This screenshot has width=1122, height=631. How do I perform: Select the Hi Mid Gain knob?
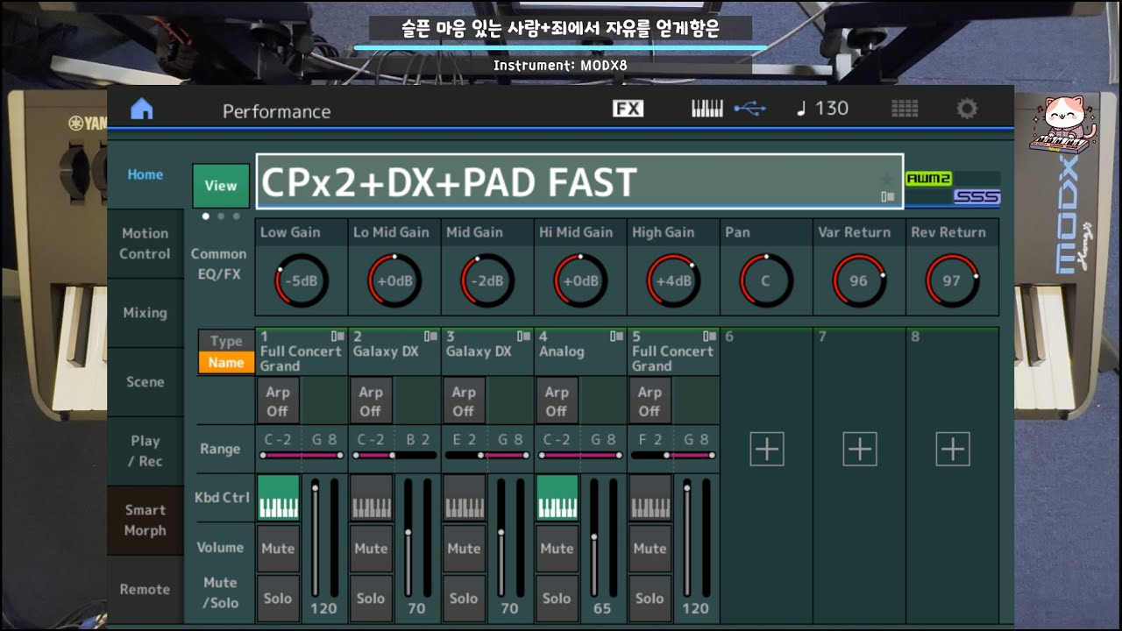(x=580, y=280)
